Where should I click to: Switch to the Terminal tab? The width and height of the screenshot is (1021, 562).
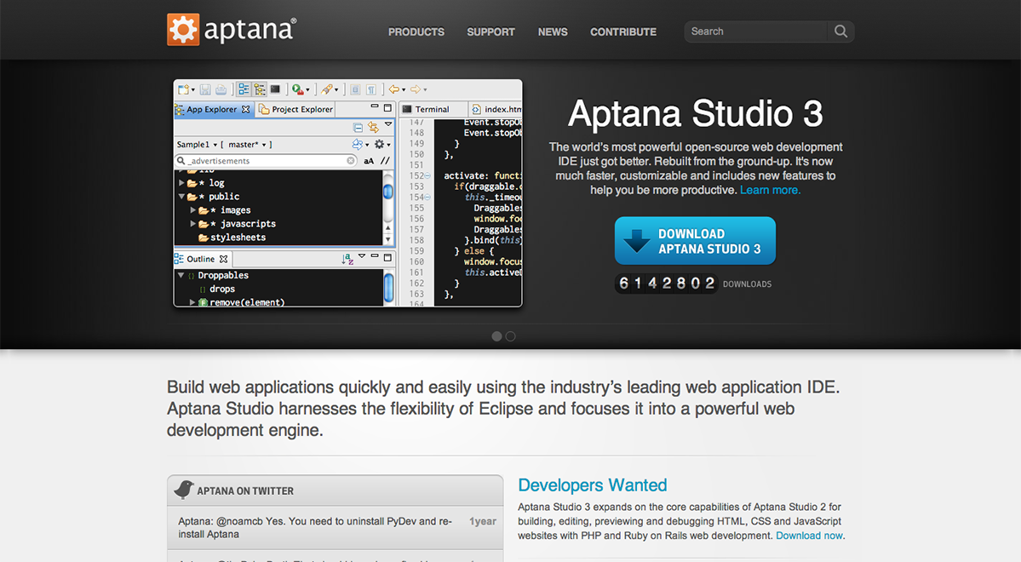(432, 109)
